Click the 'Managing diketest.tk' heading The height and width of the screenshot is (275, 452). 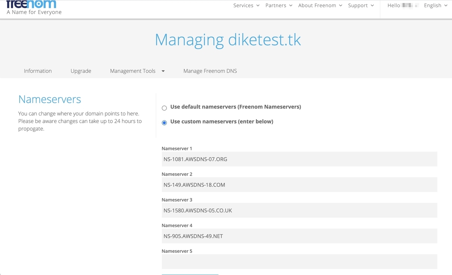228,40
